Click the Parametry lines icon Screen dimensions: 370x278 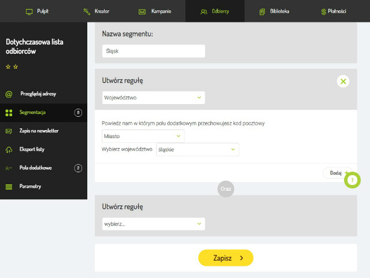click(x=9, y=187)
